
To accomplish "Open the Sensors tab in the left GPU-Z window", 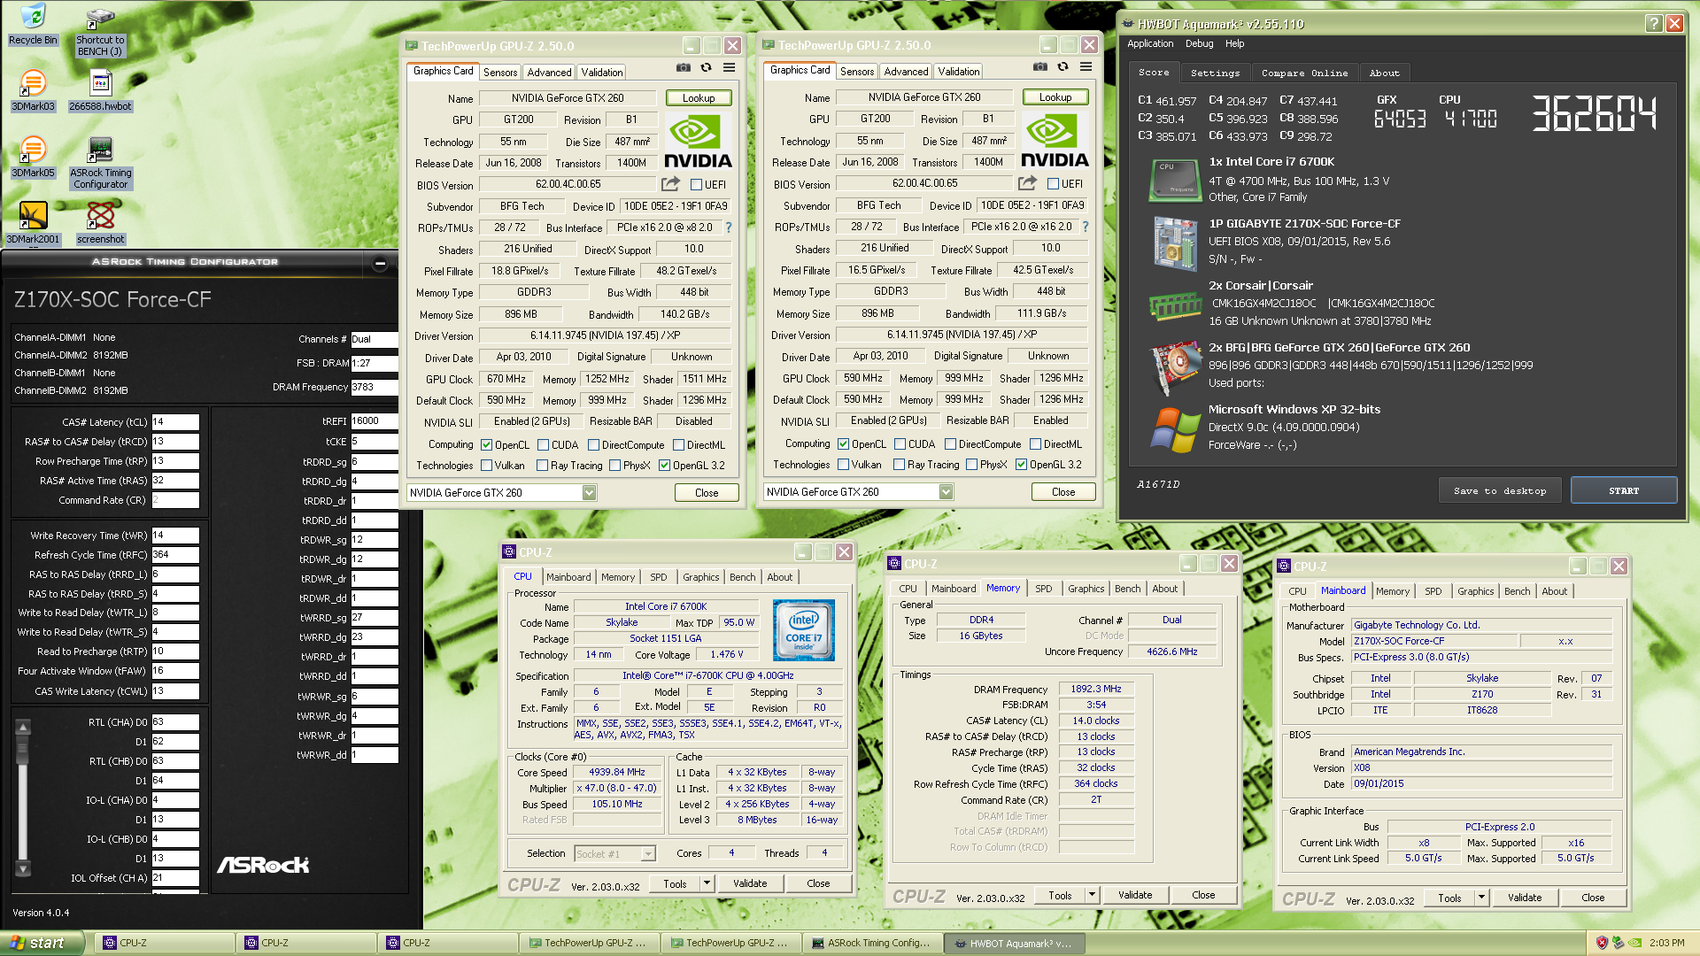I will [x=500, y=73].
